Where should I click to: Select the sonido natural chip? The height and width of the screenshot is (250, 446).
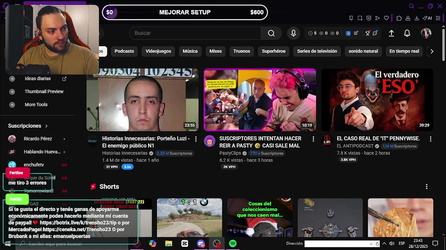363,51
